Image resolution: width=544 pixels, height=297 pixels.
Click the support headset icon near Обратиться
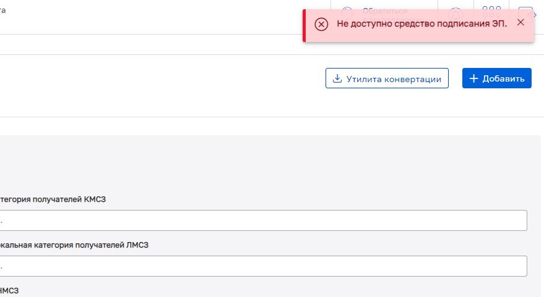tap(347, 11)
